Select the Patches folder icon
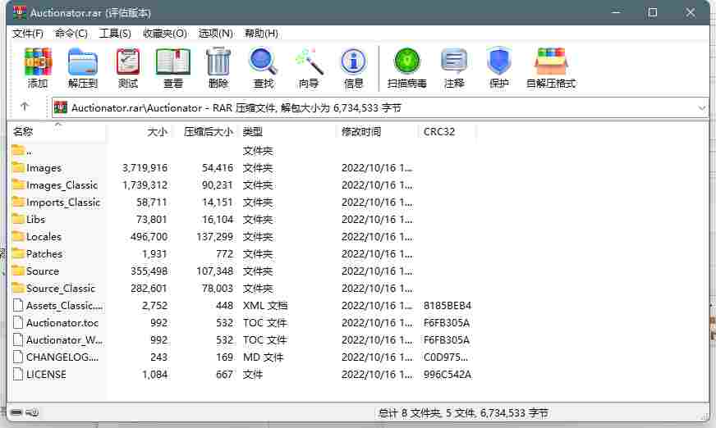Viewport: 716px width, 428px height. pyautogui.click(x=18, y=253)
